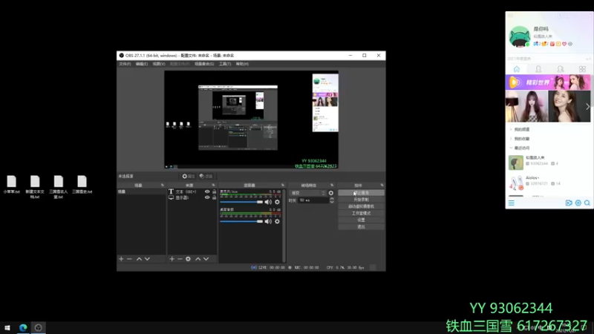Viewport: 594px width, 334px height.
Task: Open 帮助(H) menu in OBS
Action: tap(242, 64)
